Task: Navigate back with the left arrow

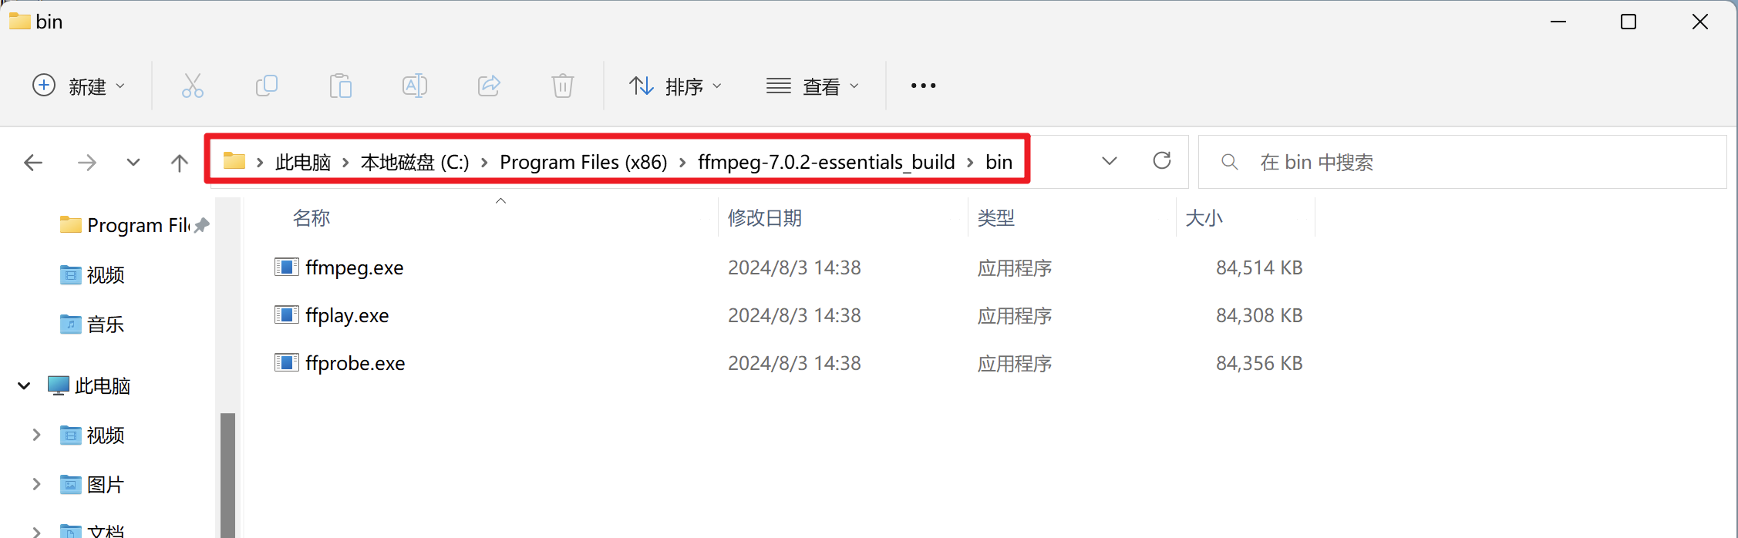Action: click(x=33, y=163)
